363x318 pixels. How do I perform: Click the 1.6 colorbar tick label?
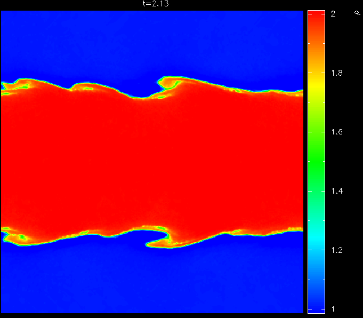[336, 132]
